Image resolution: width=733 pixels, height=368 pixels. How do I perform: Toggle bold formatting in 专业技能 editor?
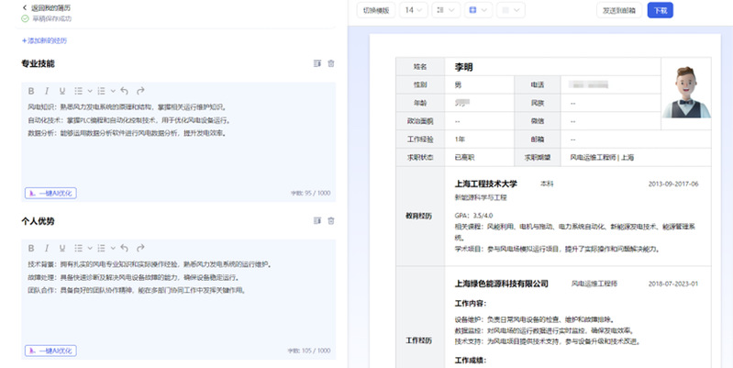31,91
